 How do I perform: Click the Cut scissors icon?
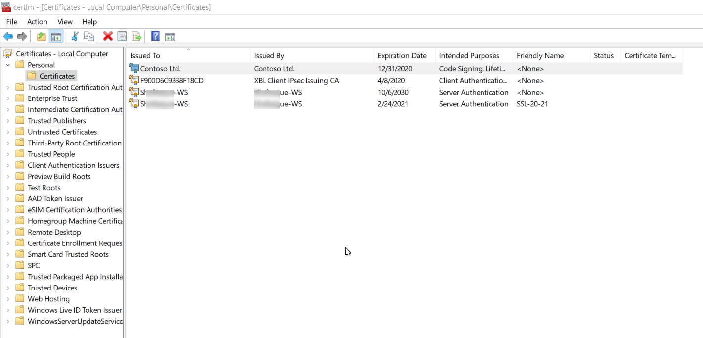(x=75, y=36)
